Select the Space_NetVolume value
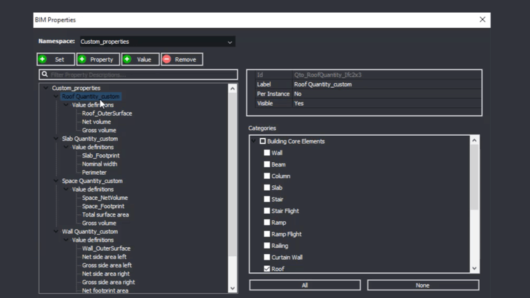This screenshot has height=298, width=530. pos(105,198)
